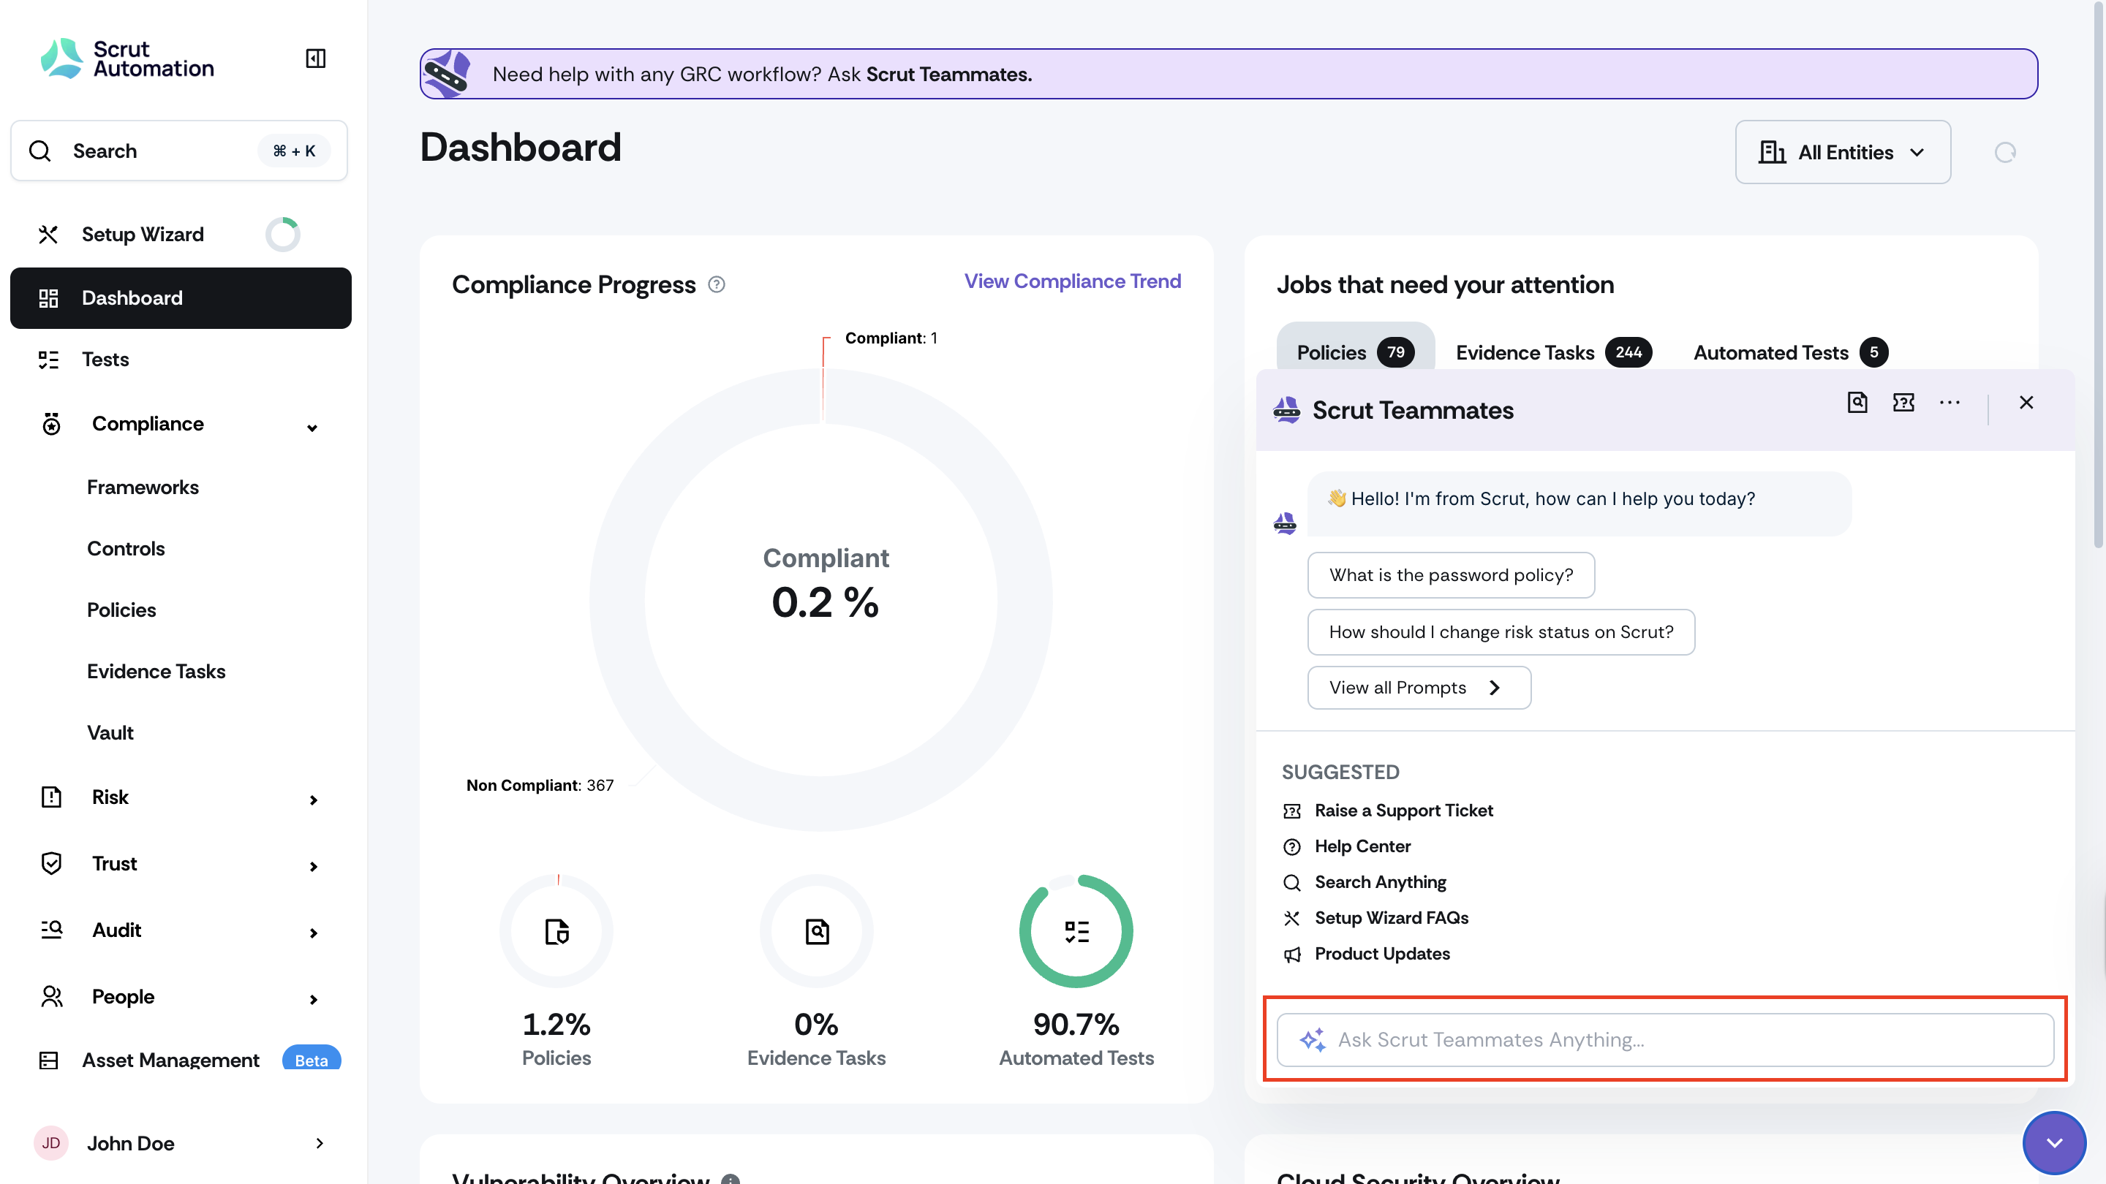
Task: Choose the 'How should I change risk status' prompt
Action: click(x=1501, y=631)
